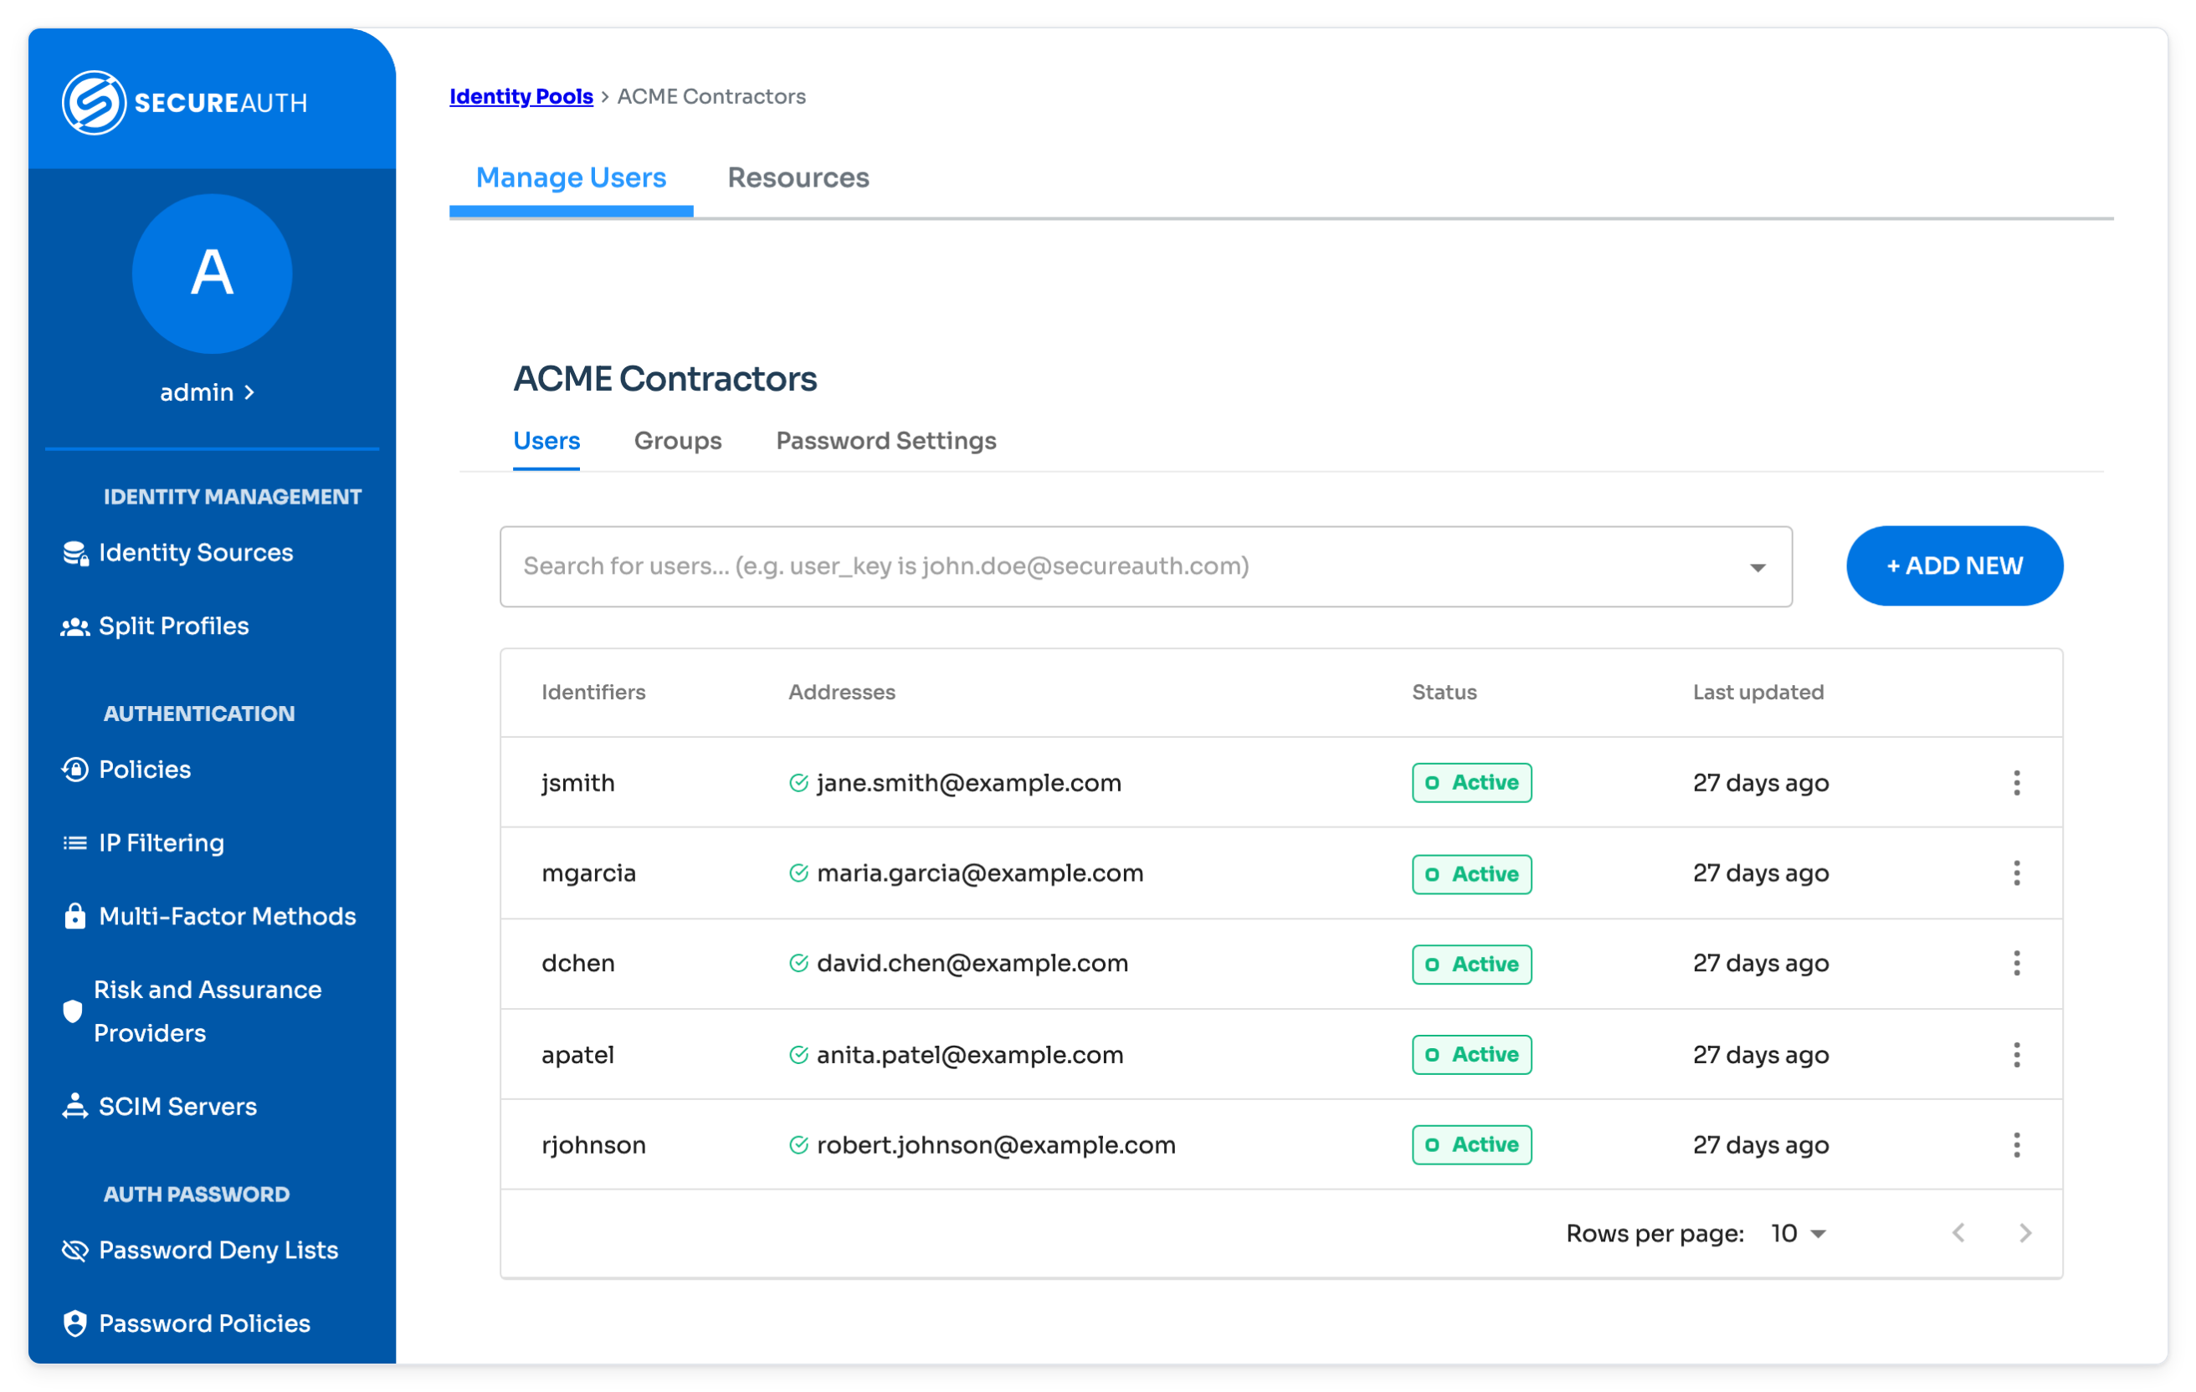Image resolution: width=2196 pixels, height=1392 pixels.
Task: Click the Last updated column header
Action: click(x=1758, y=692)
